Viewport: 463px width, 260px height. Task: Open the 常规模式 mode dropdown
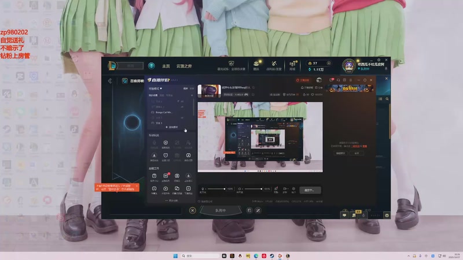point(155,88)
